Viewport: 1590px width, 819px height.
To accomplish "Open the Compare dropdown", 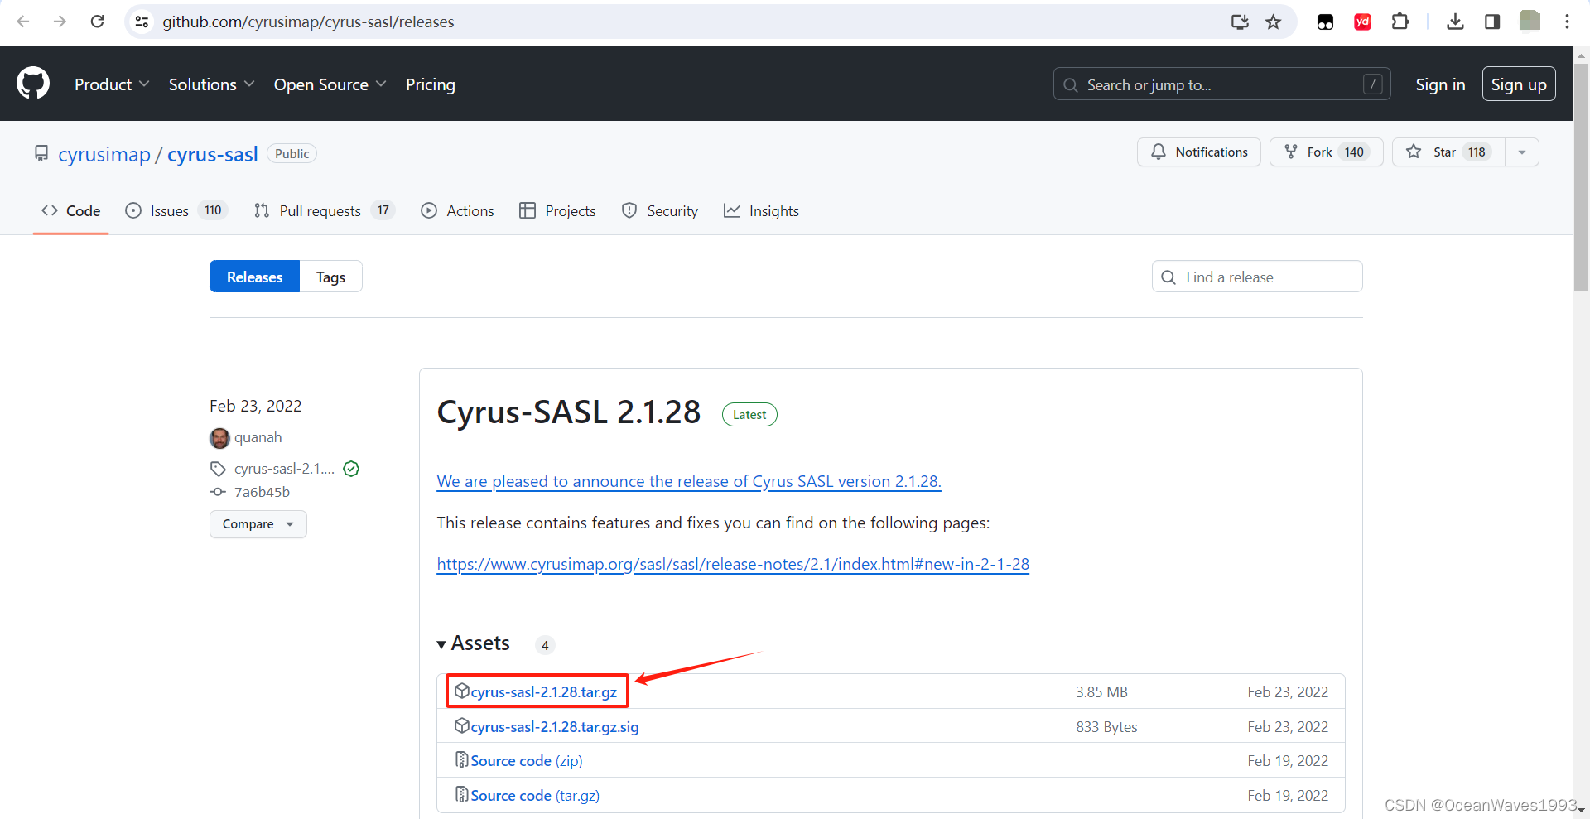I will [x=258, y=524].
